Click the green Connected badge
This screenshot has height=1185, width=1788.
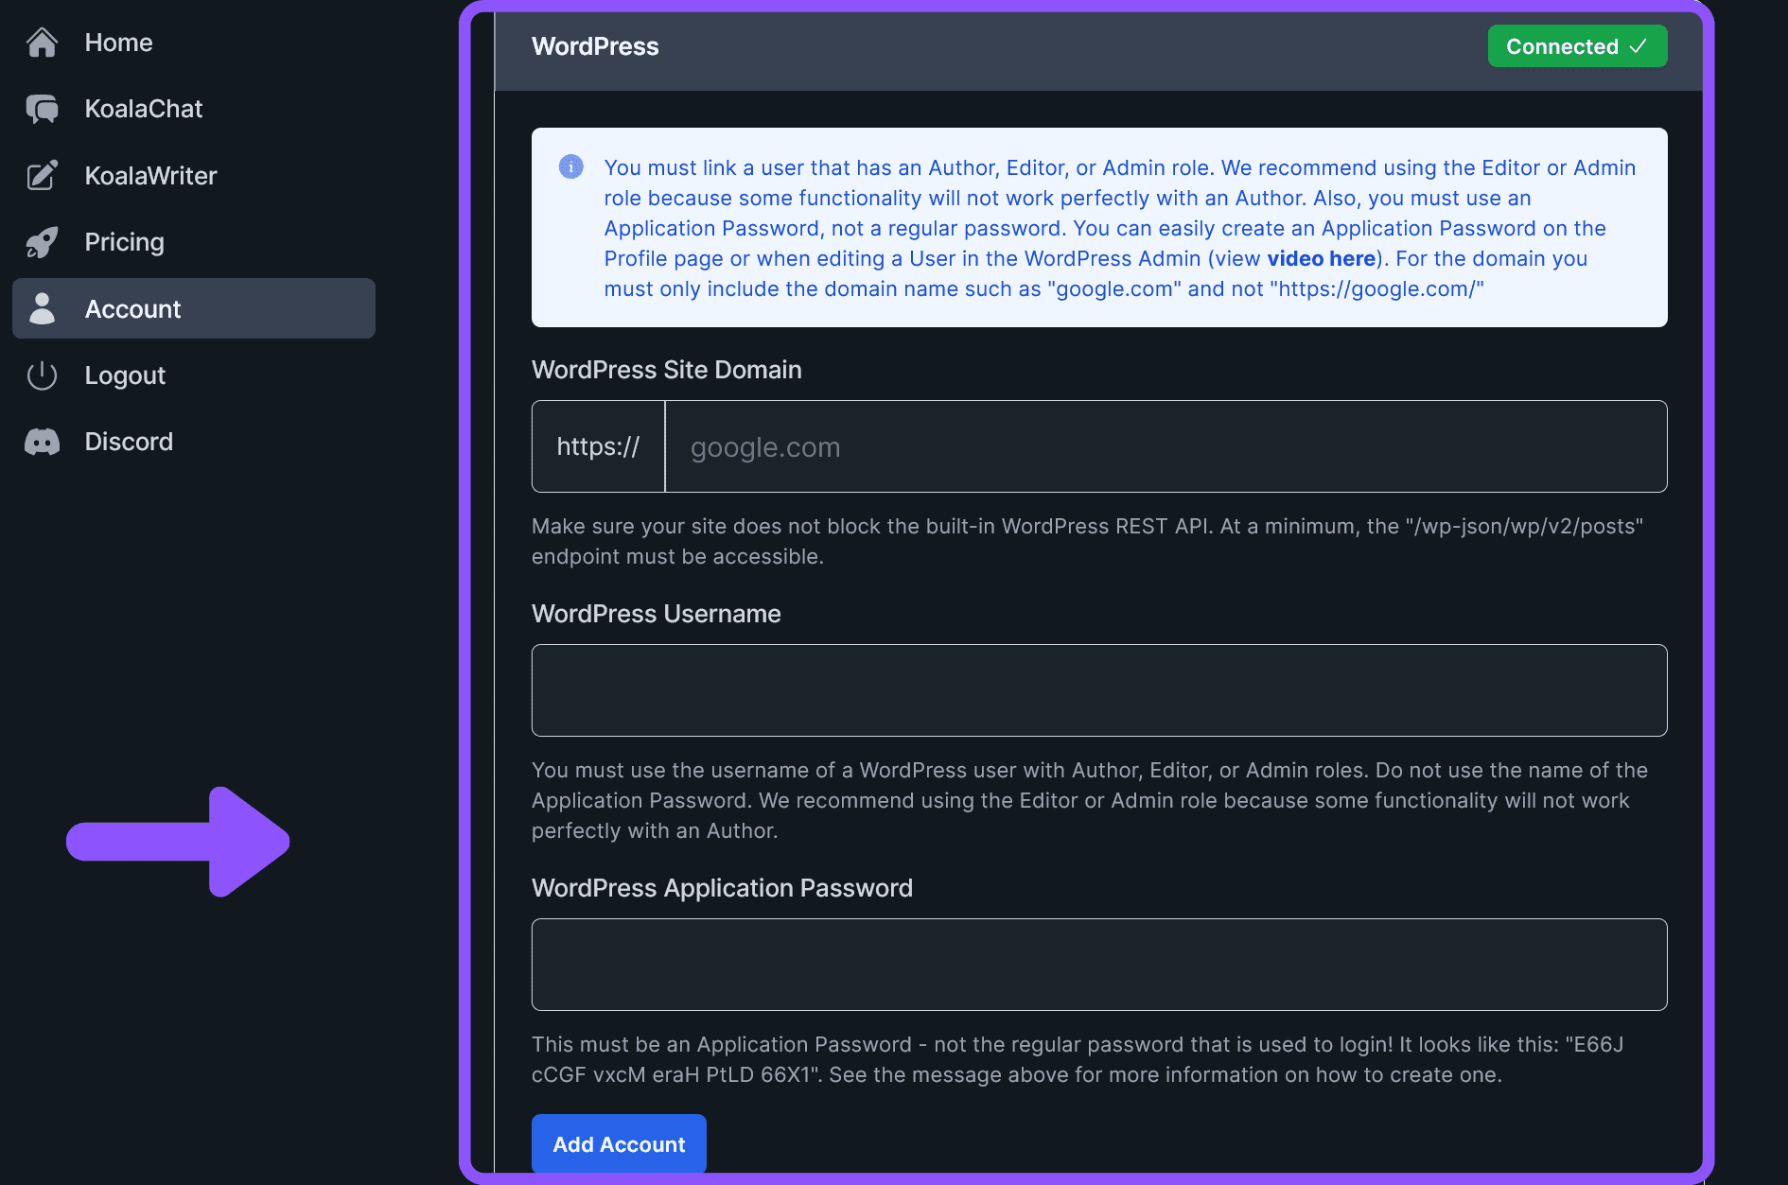tap(1577, 46)
